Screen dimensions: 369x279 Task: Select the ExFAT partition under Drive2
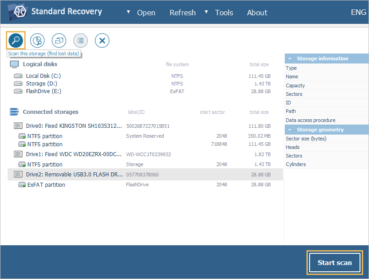(x=46, y=184)
